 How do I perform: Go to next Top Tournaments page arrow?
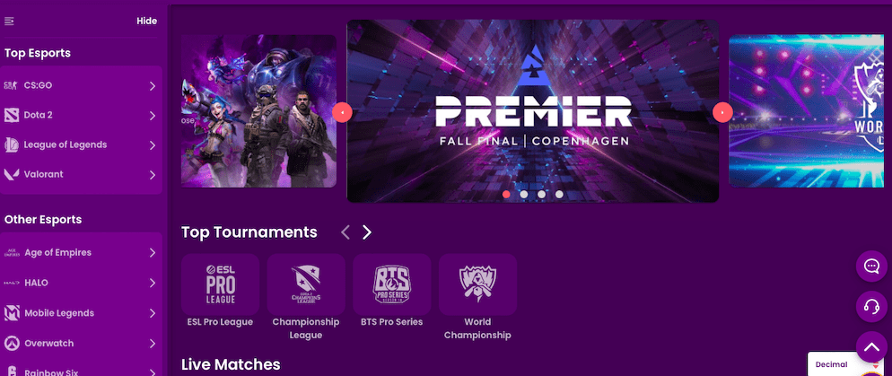coord(367,232)
